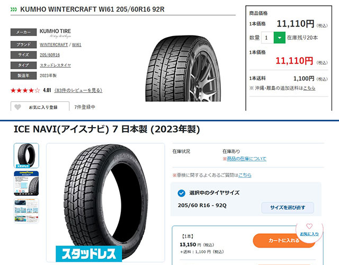Click the Kumho tire product image
This screenshot has height=265, width=339.
[183, 68]
